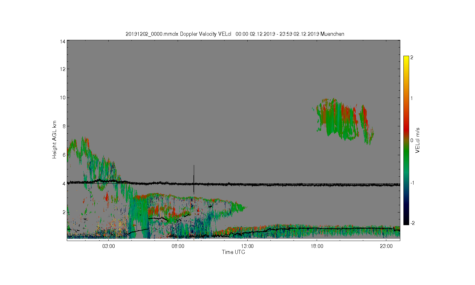The width and height of the screenshot is (475, 285).
Task: Click the high cloud patch near 9 km
Action: point(344,121)
